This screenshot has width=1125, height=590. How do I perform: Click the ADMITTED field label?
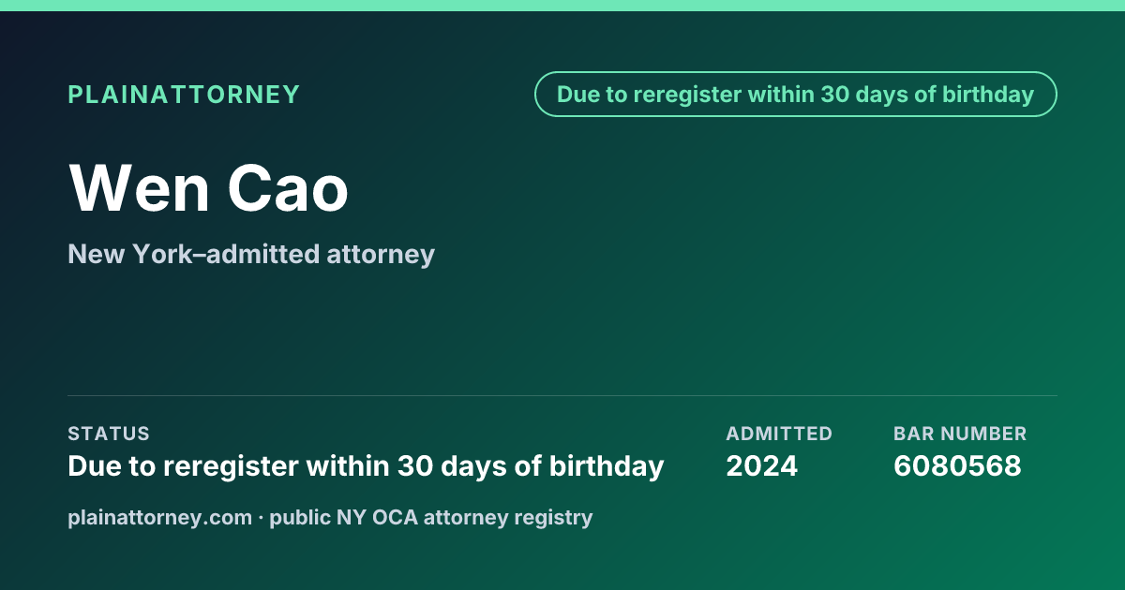[779, 434]
